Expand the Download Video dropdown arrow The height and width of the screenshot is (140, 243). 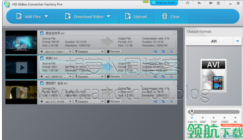coord(108,16)
